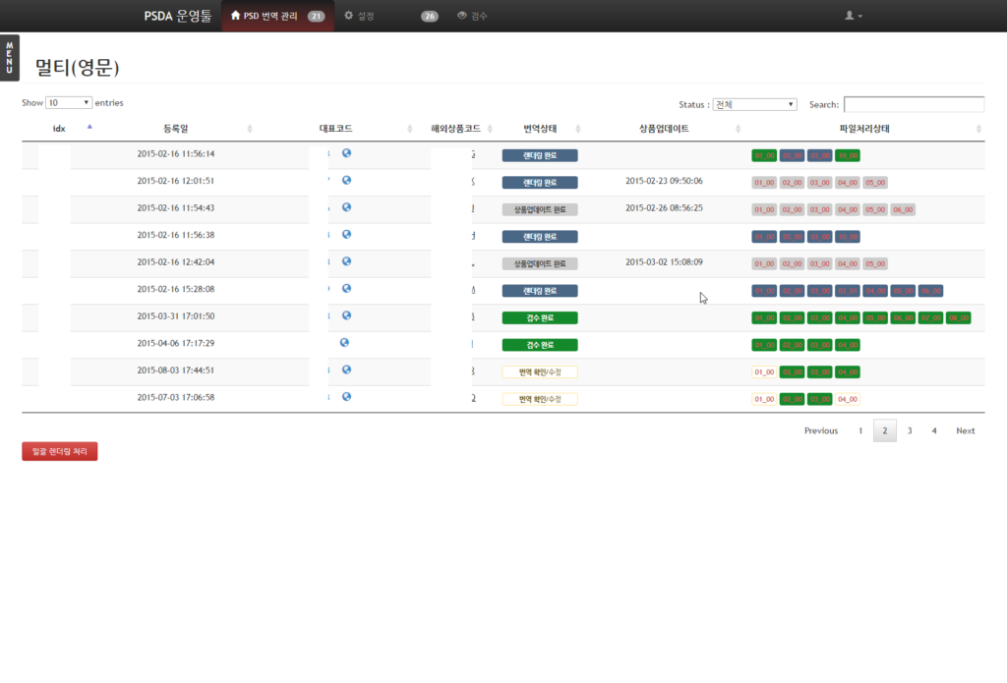Click the globe icon in the 2015-04-06 17:17:29 row
The height and width of the screenshot is (683, 1007).
coord(344,343)
